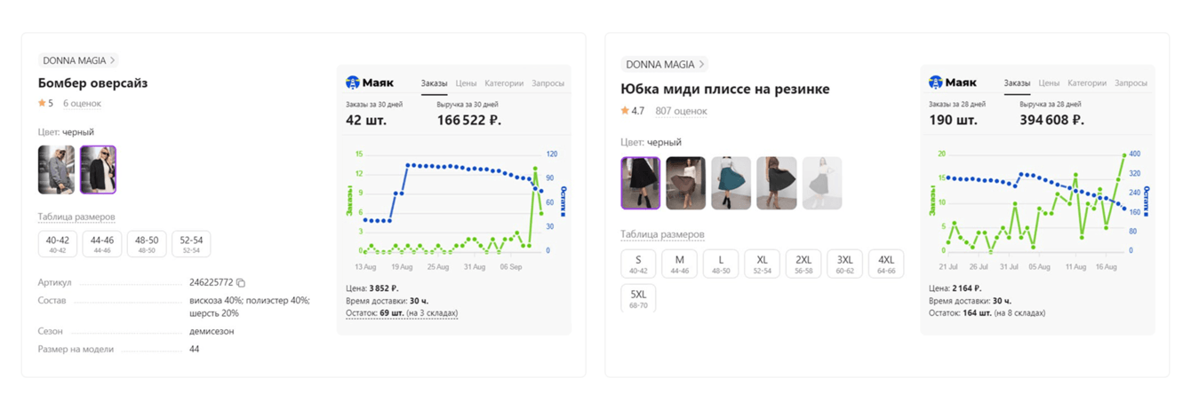Open DONNA MAGIA brand chevron above the skirt
1191x410 pixels.
click(701, 64)
